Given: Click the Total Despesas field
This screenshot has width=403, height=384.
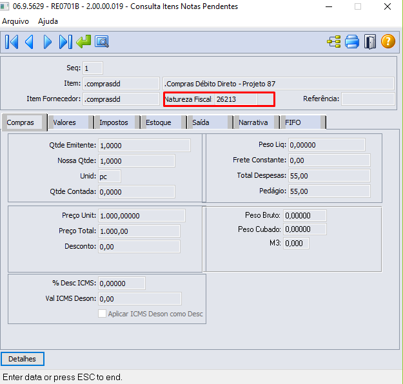Looking at the screenshot, I should point(329,176).
